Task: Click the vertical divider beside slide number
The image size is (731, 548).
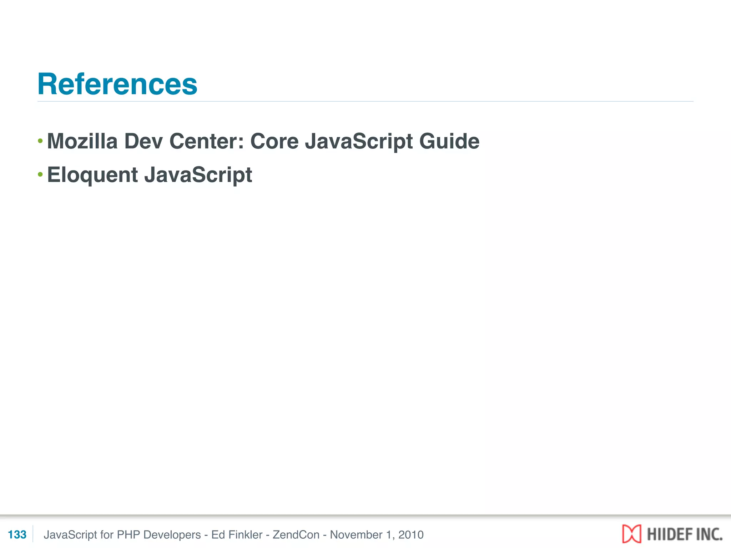Action: pos(33,534)
